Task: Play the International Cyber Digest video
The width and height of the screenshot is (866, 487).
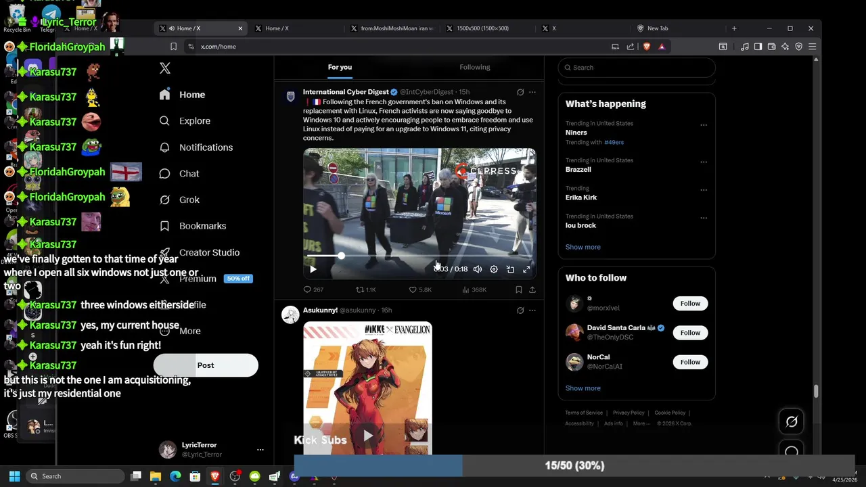Action: [x=313, y=269]
